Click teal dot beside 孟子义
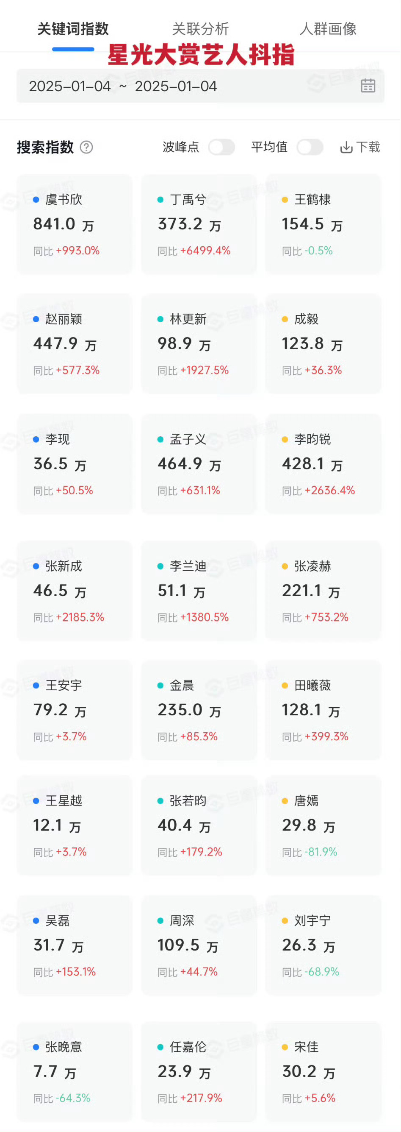The height and width of the screenshot is (1132, 401). coord(160,439)
